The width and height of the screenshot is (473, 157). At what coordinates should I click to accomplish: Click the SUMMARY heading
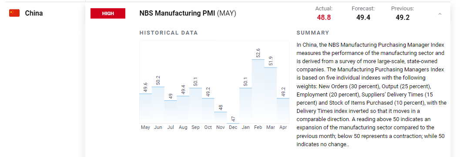(x=312, y=33)
